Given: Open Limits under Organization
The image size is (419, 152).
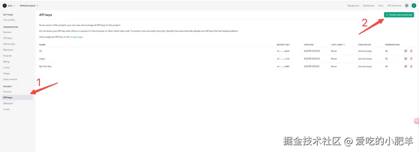Looking at the screenshot, I should 7,68.
